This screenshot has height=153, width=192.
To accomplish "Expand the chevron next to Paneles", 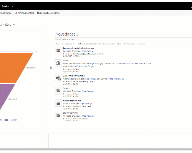I will (x=12, y=6).
